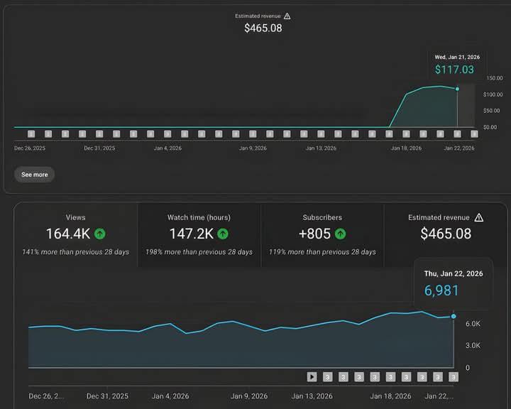Select the Watch time (hours) tab
This screenshot has height=409, width=511.
(x=199, y=235)
